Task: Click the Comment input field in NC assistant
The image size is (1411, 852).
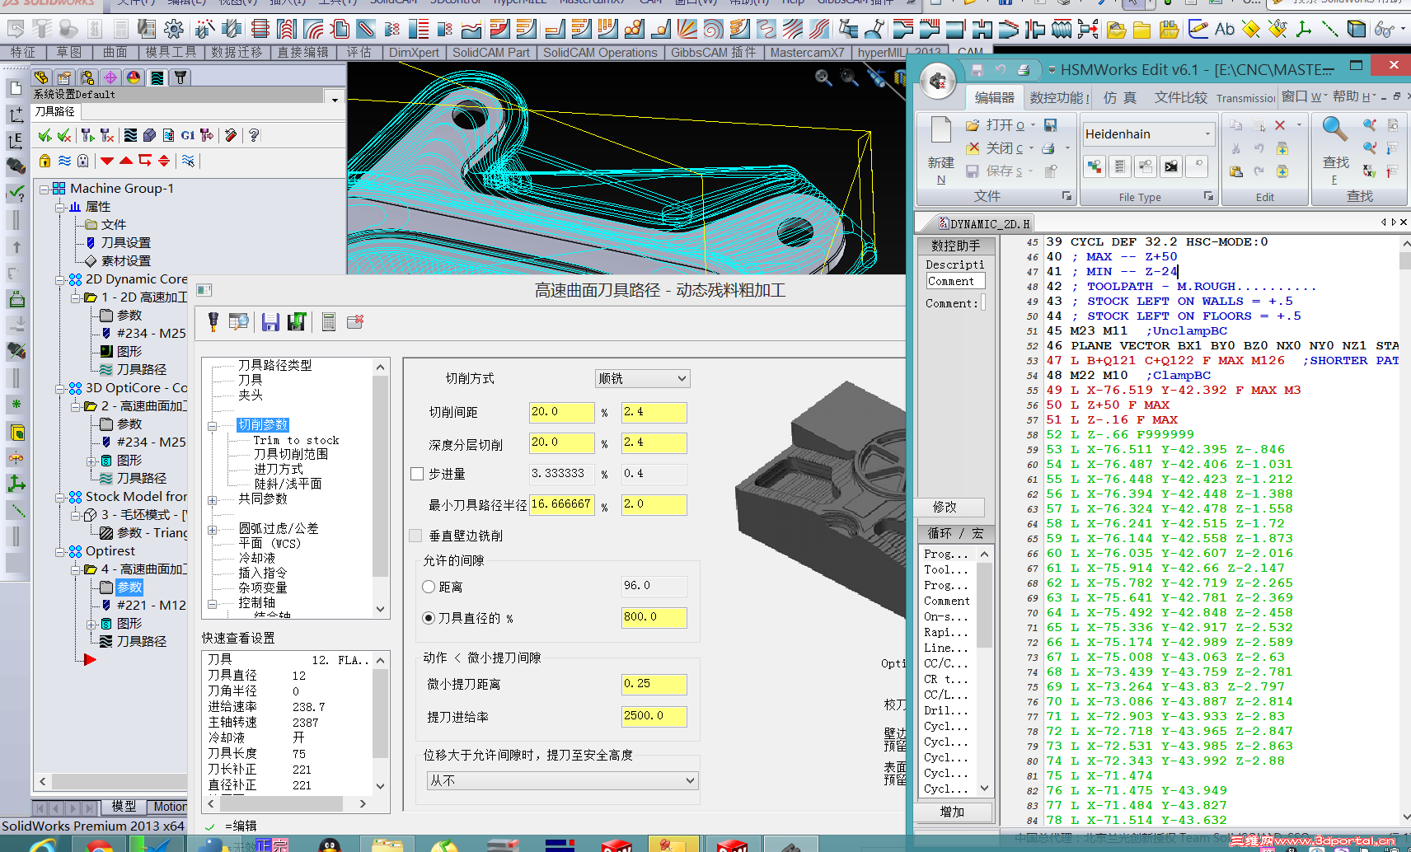Action: [955, 281]
